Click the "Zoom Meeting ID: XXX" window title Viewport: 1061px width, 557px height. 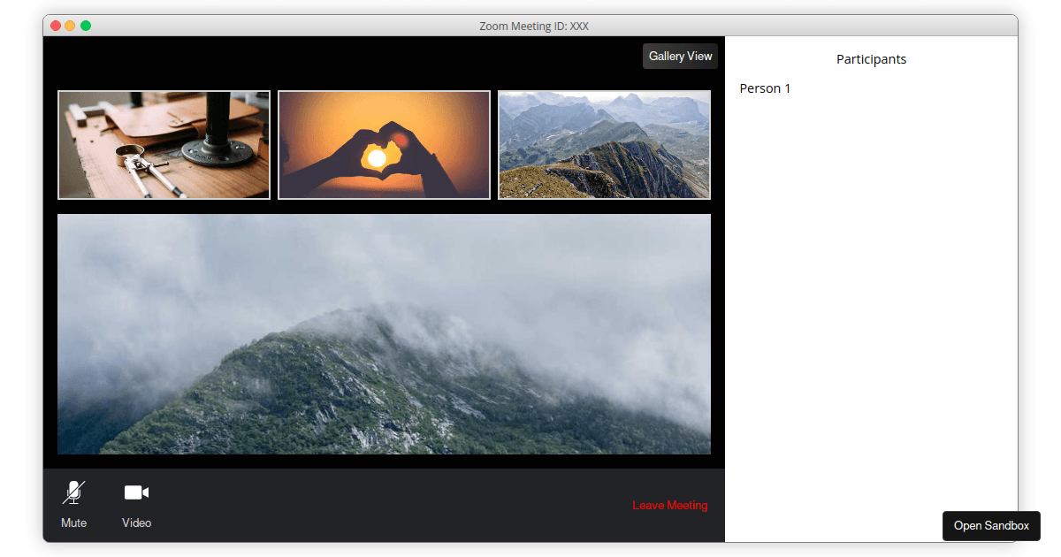coord(533,26)
